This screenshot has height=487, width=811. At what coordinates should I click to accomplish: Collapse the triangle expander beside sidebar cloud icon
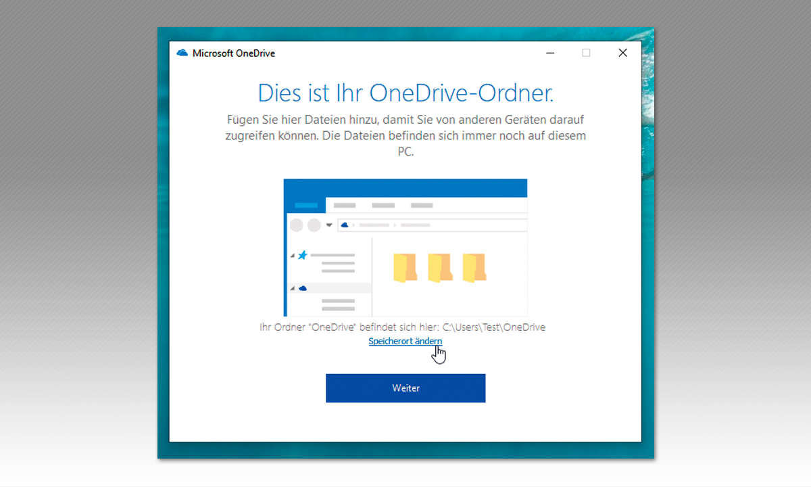click(293, 289)
